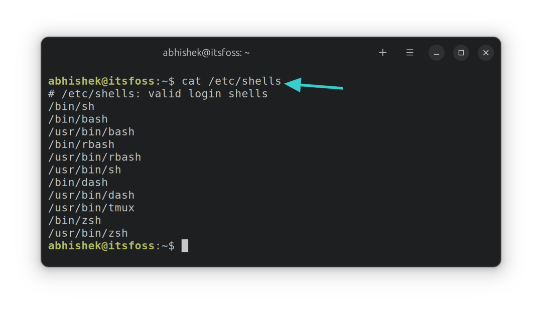Click the /bin/dash output line

click(x=78, y=183)
